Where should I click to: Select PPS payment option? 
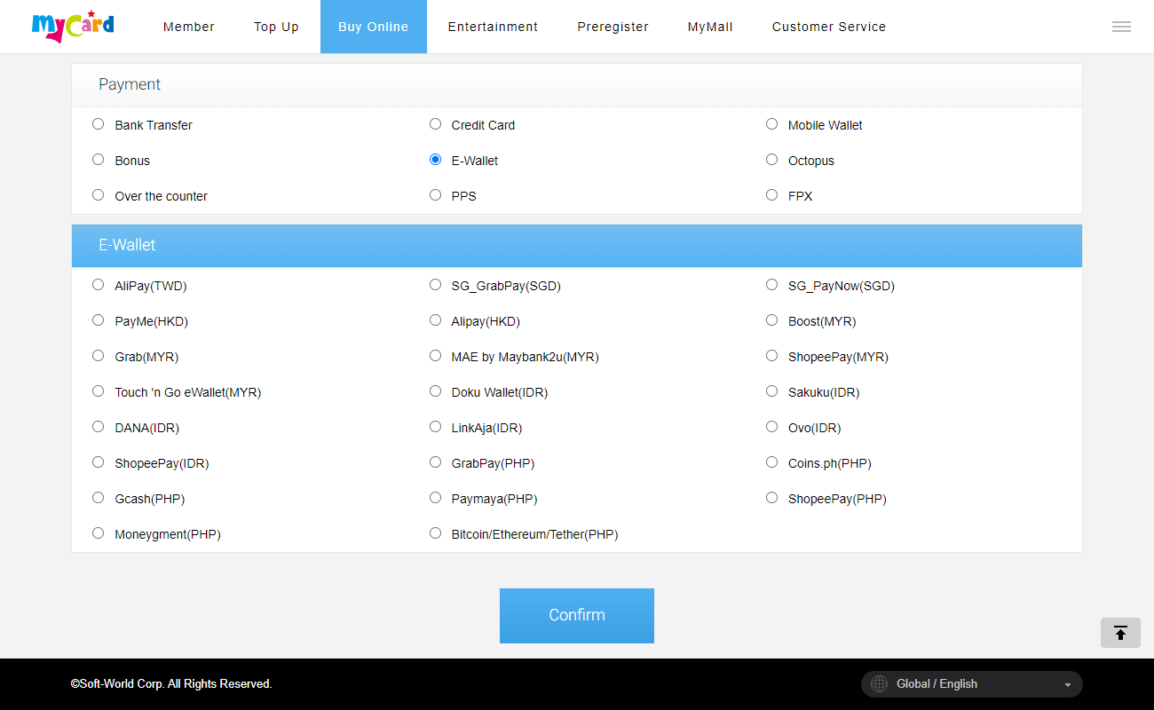coord(435,195)
